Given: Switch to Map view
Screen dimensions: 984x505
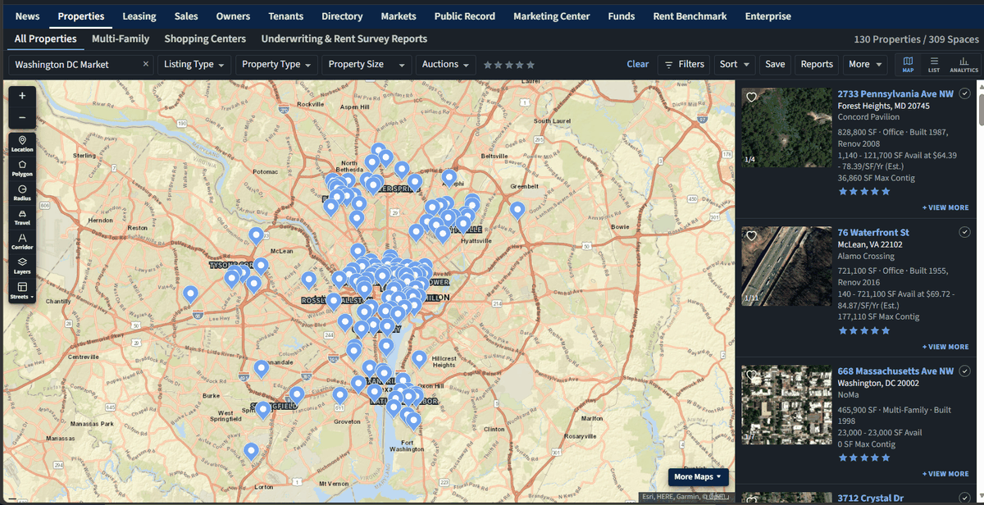Looking at the screenshot, I should pos(908,64).
